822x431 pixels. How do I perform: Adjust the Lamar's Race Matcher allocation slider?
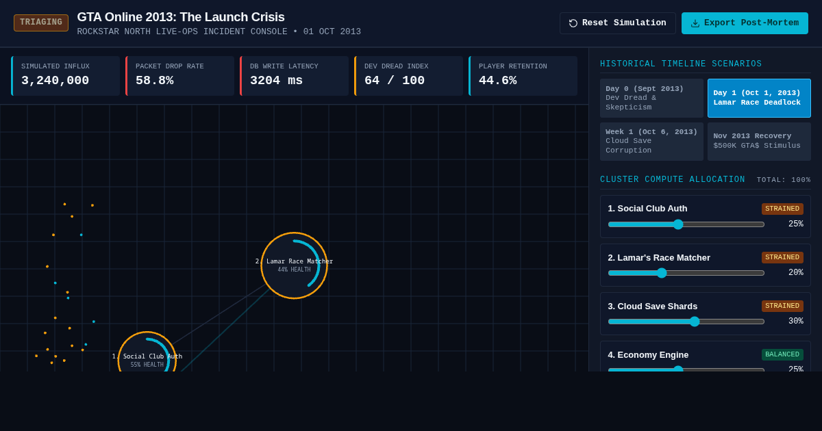point(686,273)
